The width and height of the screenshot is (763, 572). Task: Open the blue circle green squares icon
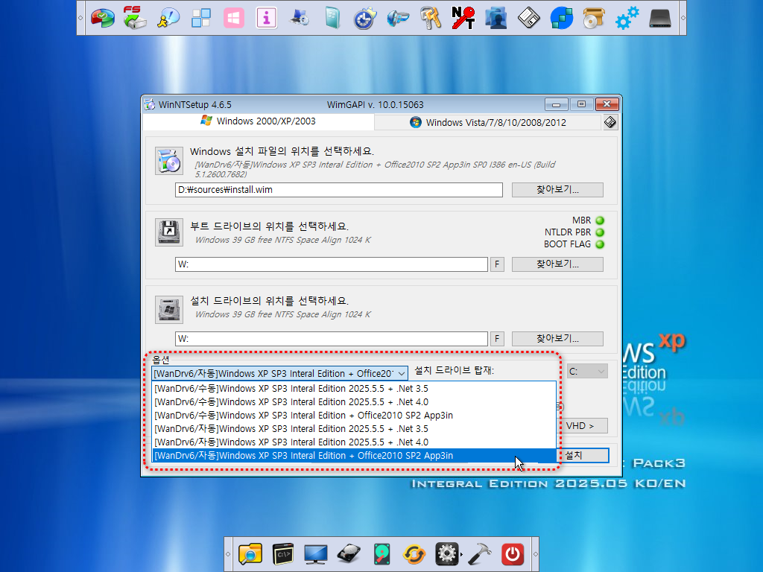pos(562,18)
